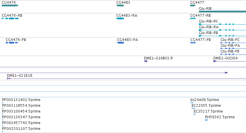
Task: Click the CG4477 gene label
Action: [197, 3]
